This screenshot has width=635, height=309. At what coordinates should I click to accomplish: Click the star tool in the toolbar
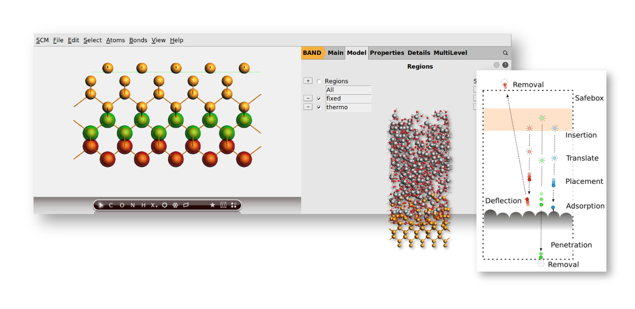213,205
